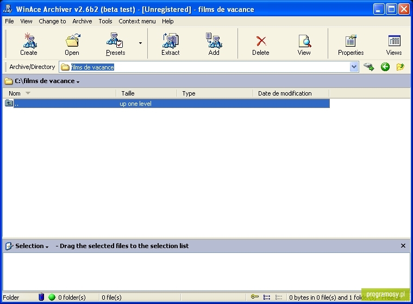Image resolution: width=413 pixels, height=304 pixels.
Task: Click the green back arrow icon
Action: (x=385, y=67)
